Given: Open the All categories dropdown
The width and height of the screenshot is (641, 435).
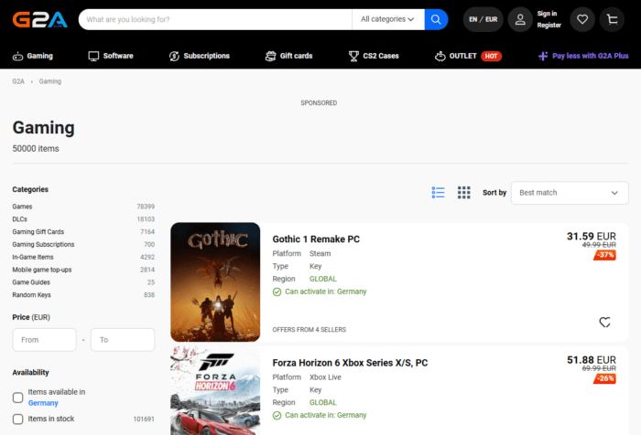Looking at the screenshot, I should coord(388,19).
